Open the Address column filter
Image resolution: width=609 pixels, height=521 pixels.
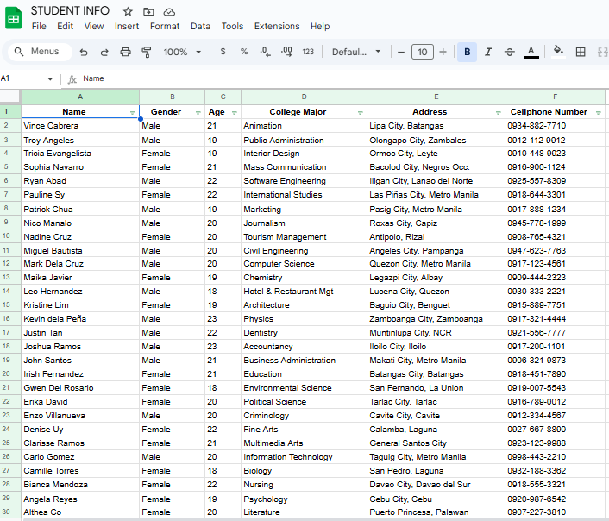point(498,112)
